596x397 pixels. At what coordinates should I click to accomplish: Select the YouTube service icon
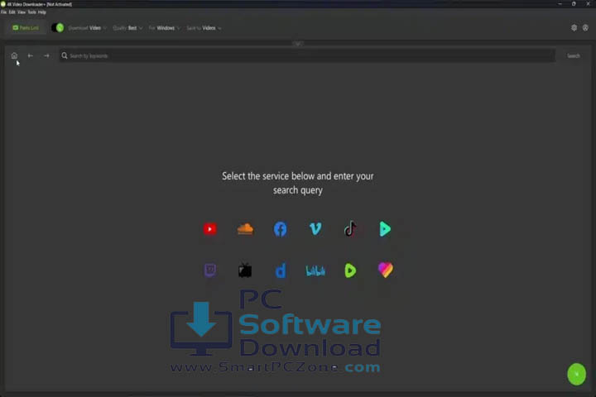click(209, 229)
